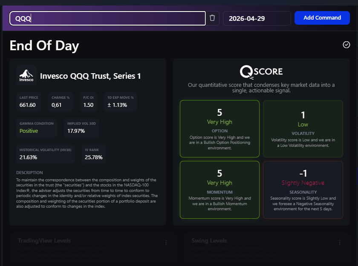Image resolution: width=358 pixels, height=266 pixels.
Task: Click the DESCRIPTION label
Action: click(x=29, y=173)
